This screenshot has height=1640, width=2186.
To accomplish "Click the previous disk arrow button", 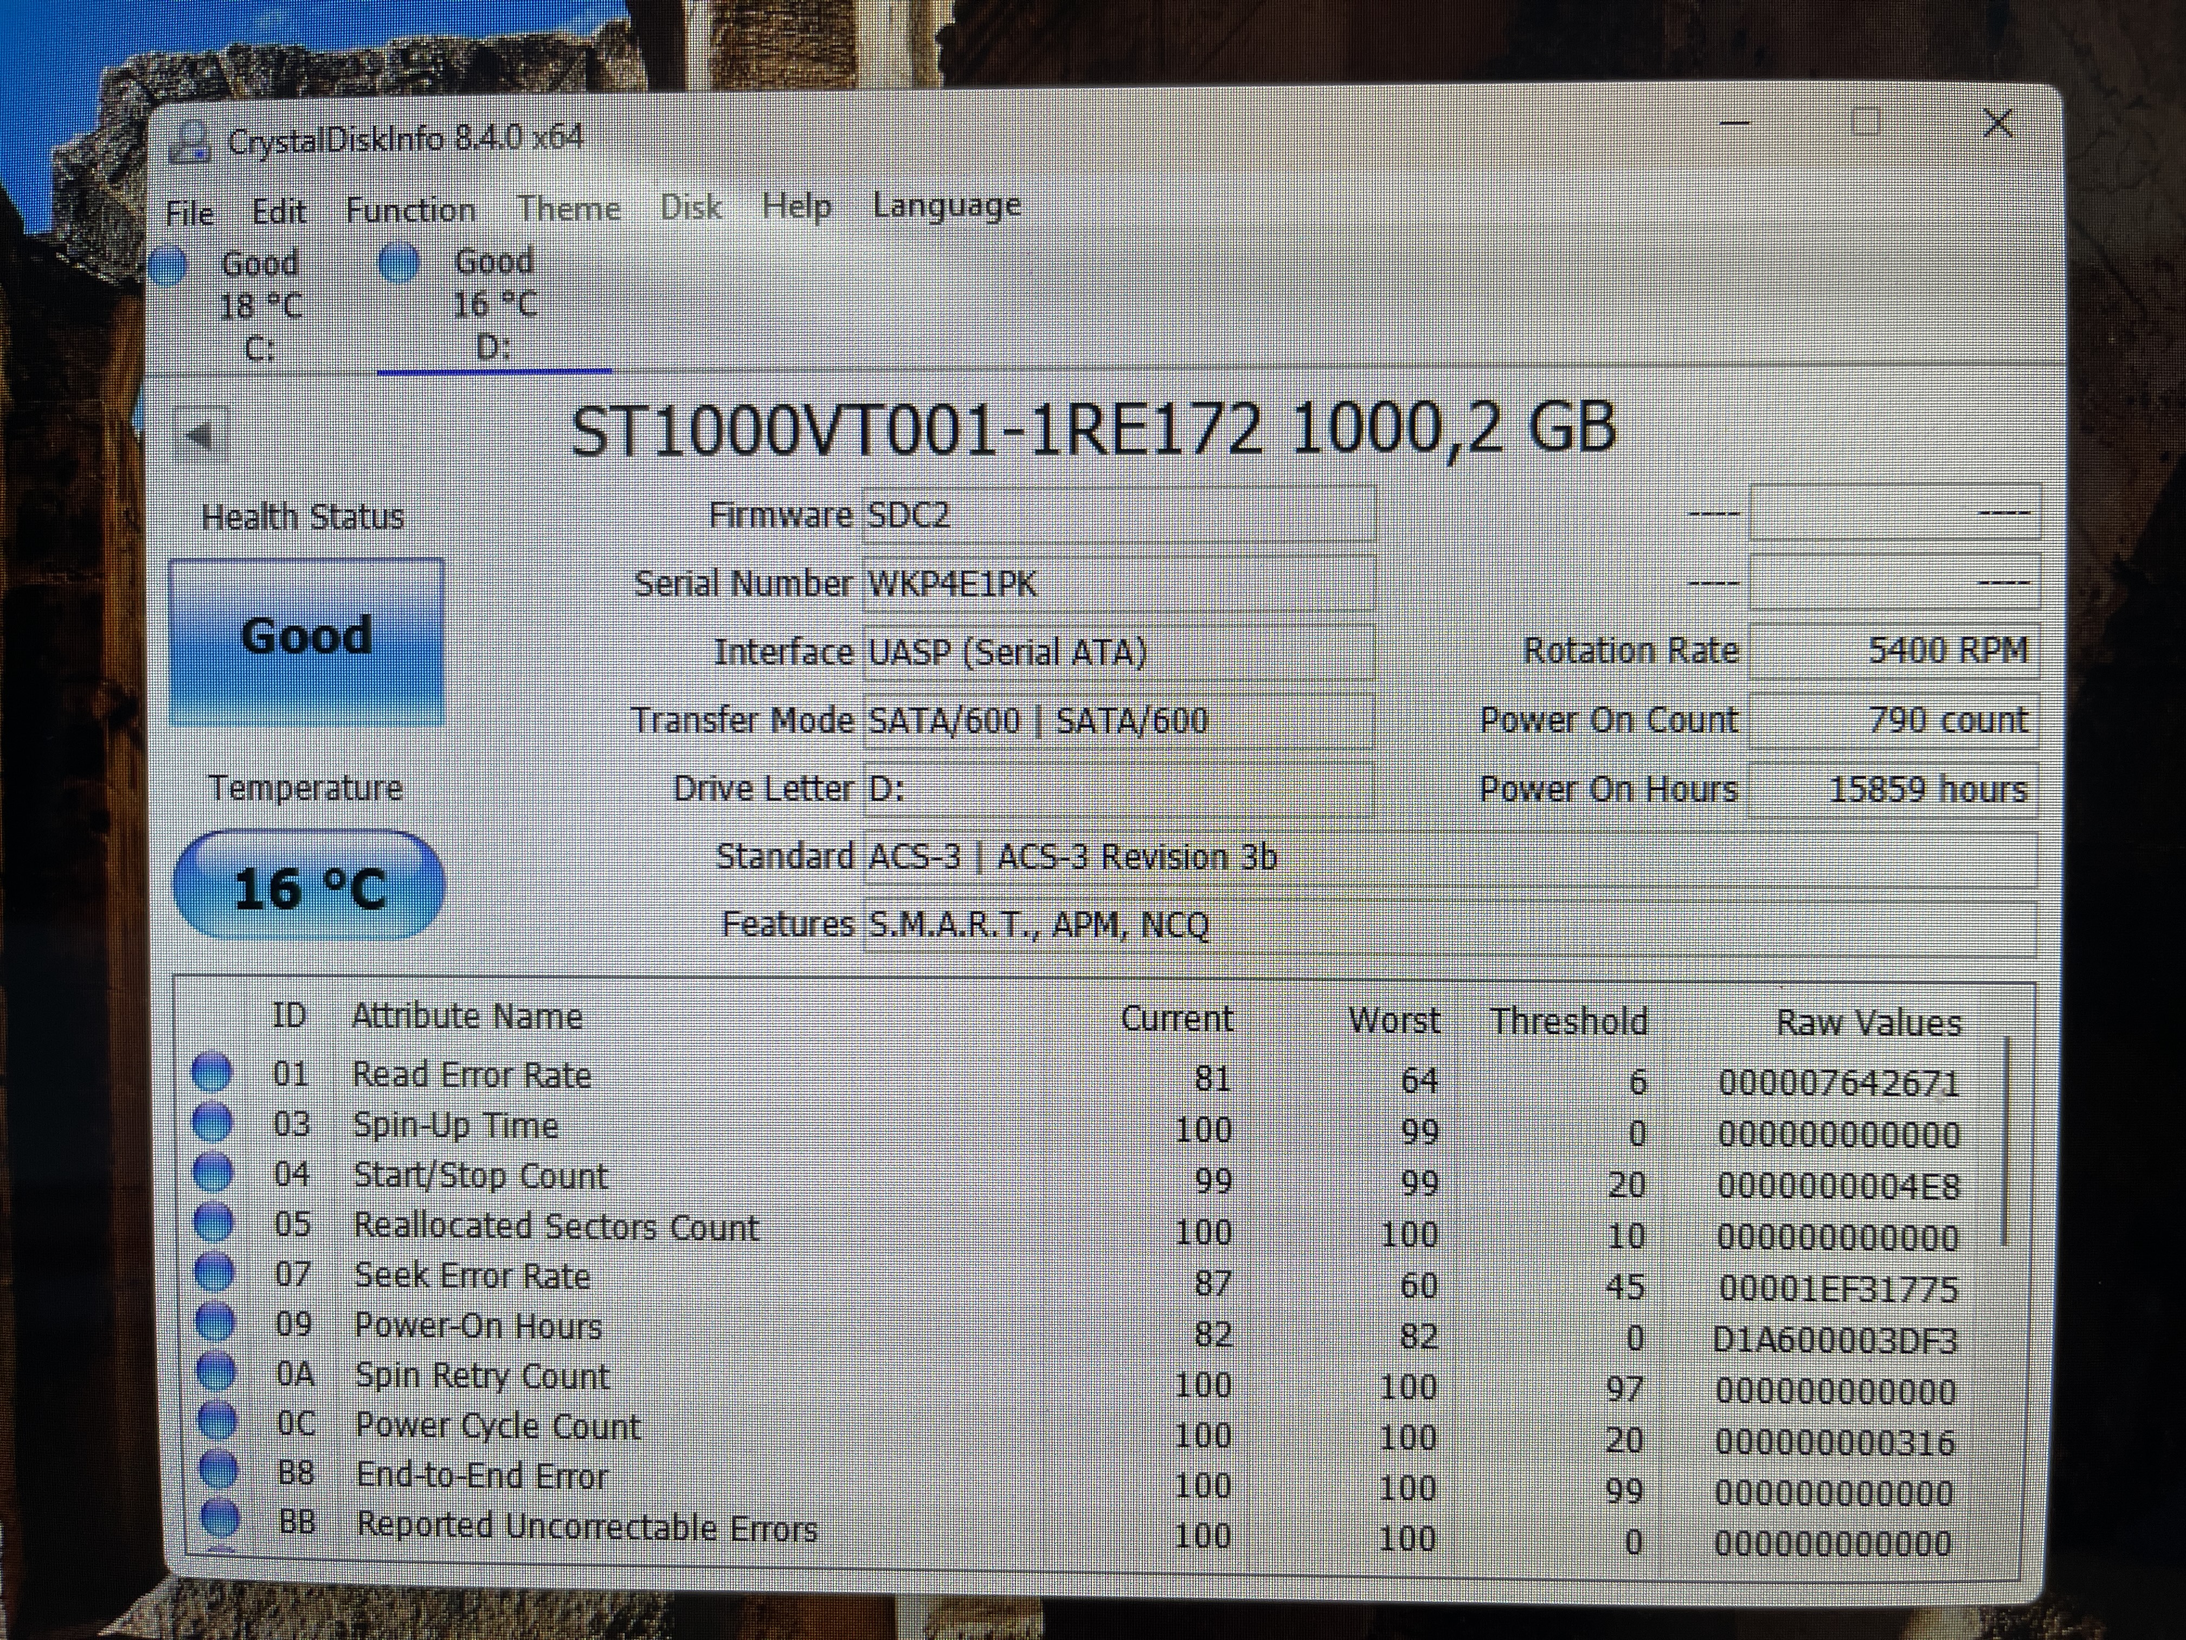I will click(201, 434).
